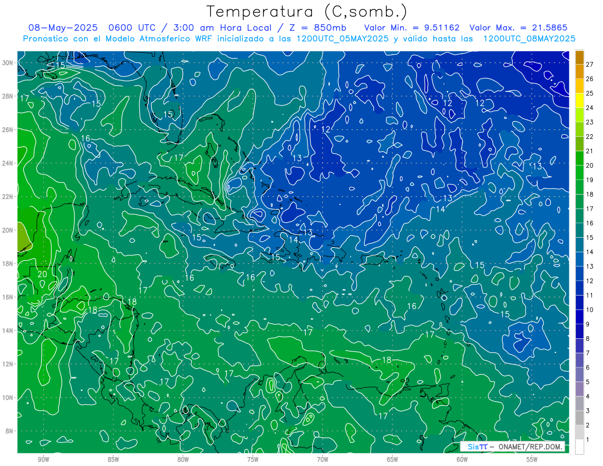This screenshot has height=466, width=603.
Task: Click the '18N' latitude axis label
Action: (x=7, y=264)
